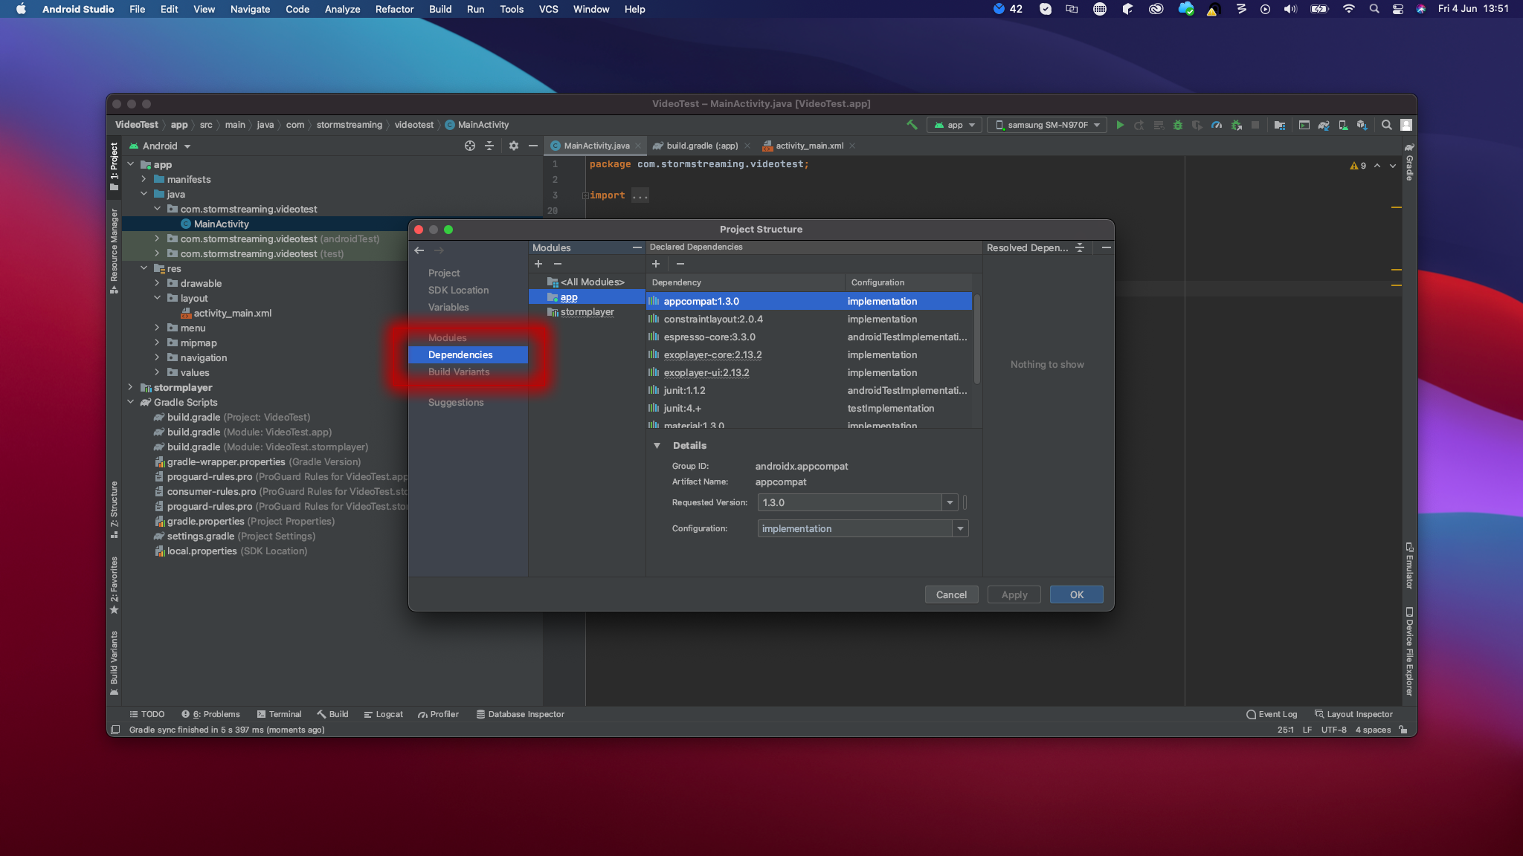Select the constraintlayout:2.0.4 dependency row
This screenshot has width=1523, height=856.
click(809, 320)
